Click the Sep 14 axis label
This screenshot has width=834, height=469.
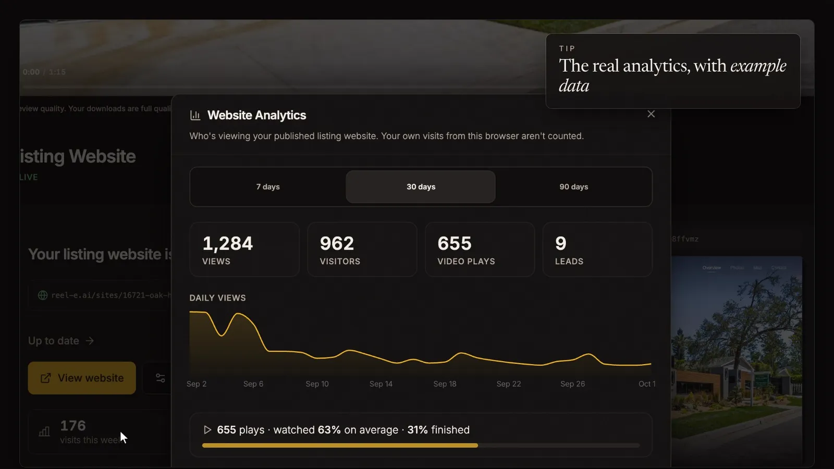381,384
